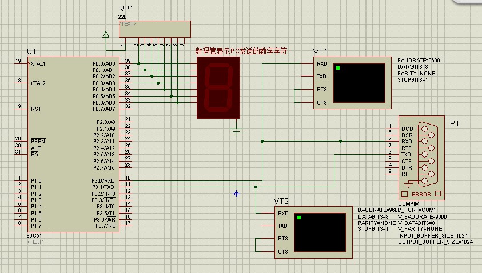Click the P1.0 pin label

(36, 181)
